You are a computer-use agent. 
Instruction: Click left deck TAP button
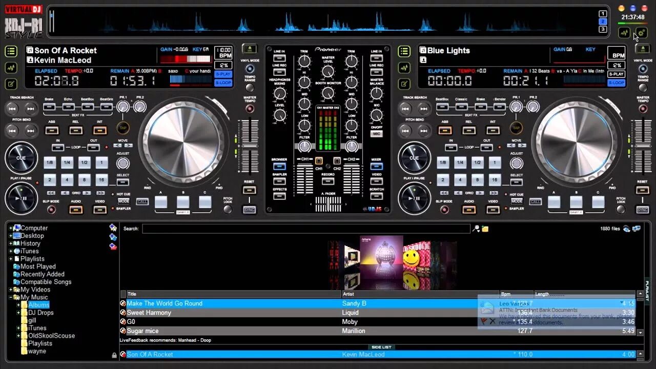click(122, 128)
